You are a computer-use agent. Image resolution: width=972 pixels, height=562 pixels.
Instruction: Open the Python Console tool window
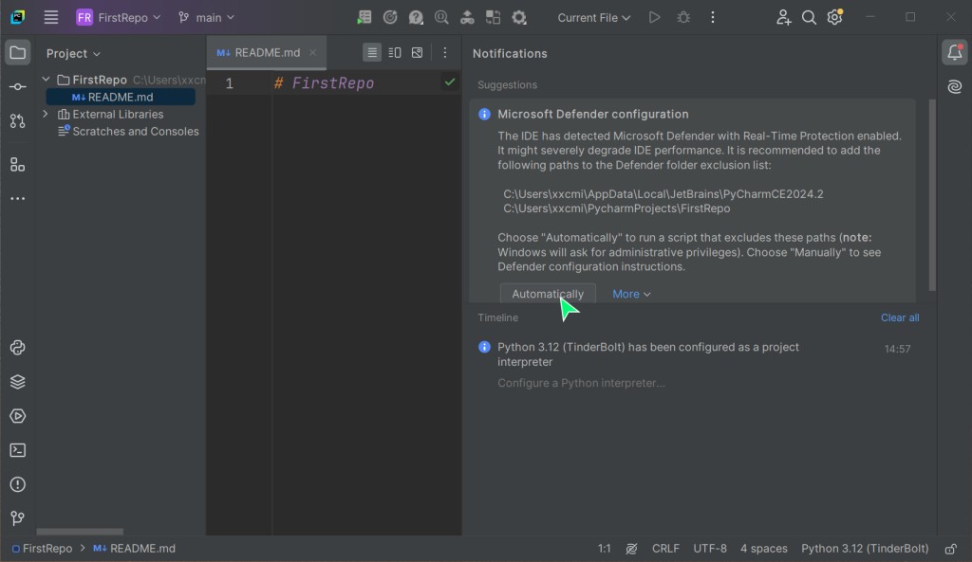tap(17, 348)
